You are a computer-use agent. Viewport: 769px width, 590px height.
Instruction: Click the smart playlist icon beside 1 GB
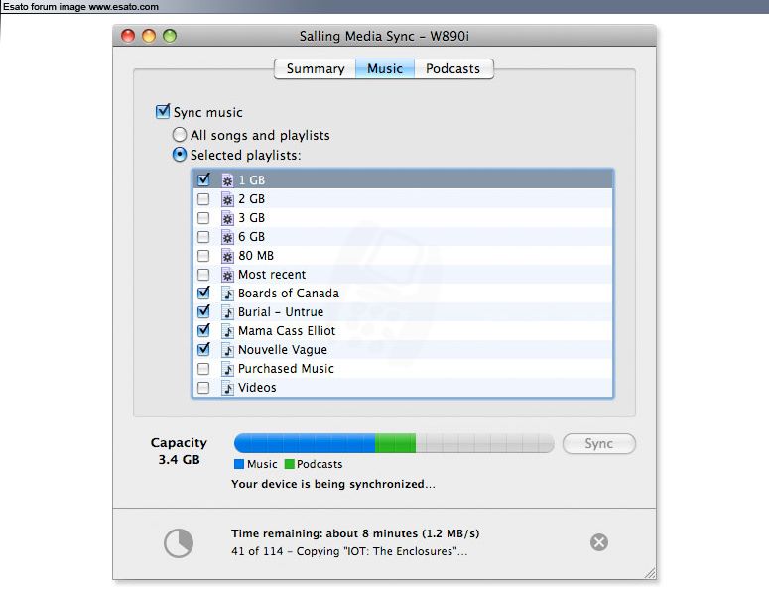pos(227,180)
